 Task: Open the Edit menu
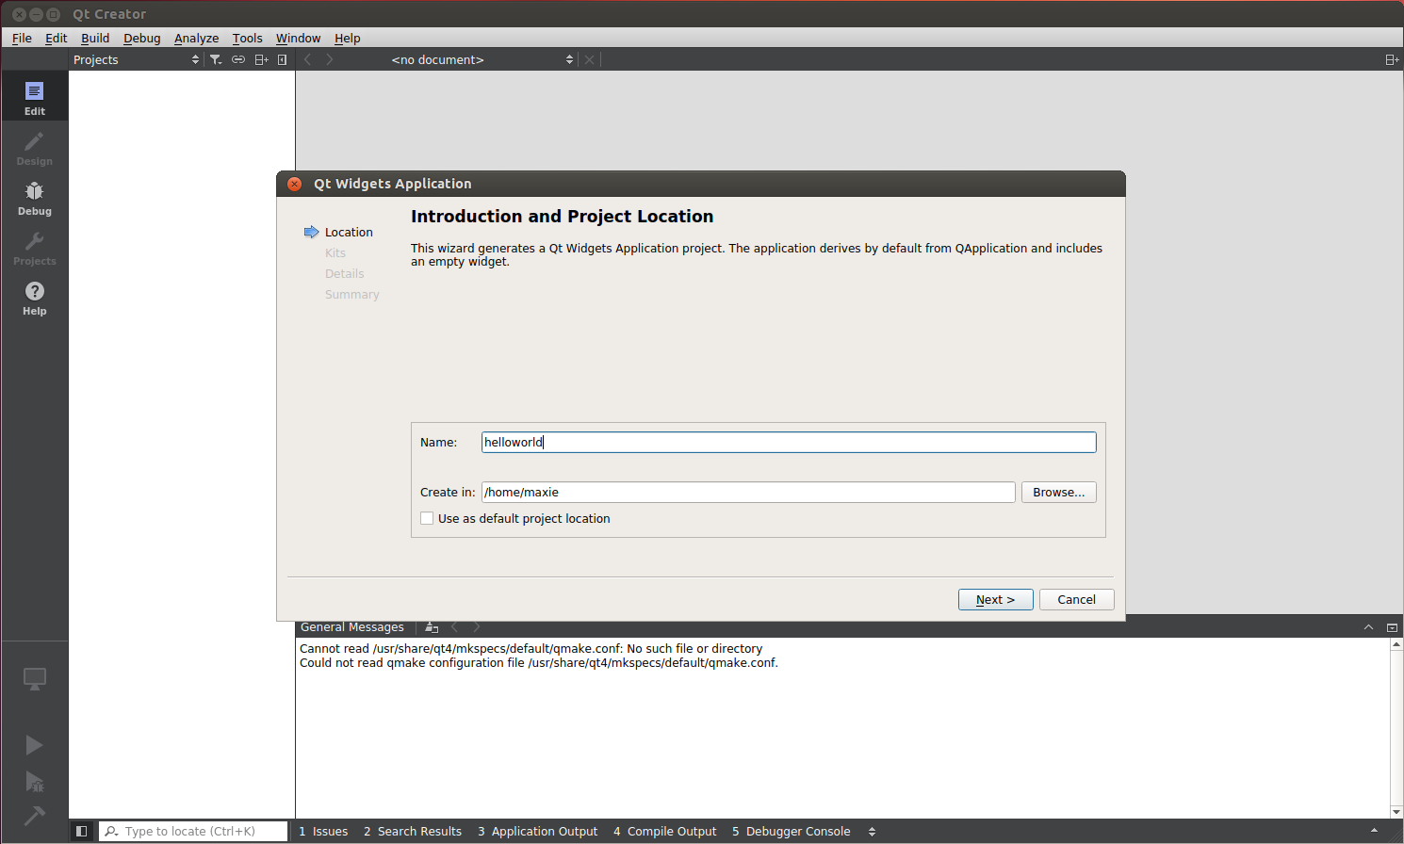[x=56, y=38]
